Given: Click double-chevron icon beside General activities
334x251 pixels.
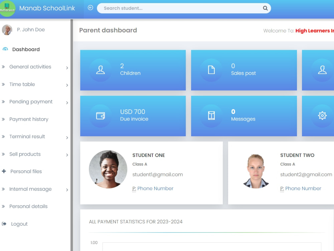Looking at the screenshot, I should [3, 67].
